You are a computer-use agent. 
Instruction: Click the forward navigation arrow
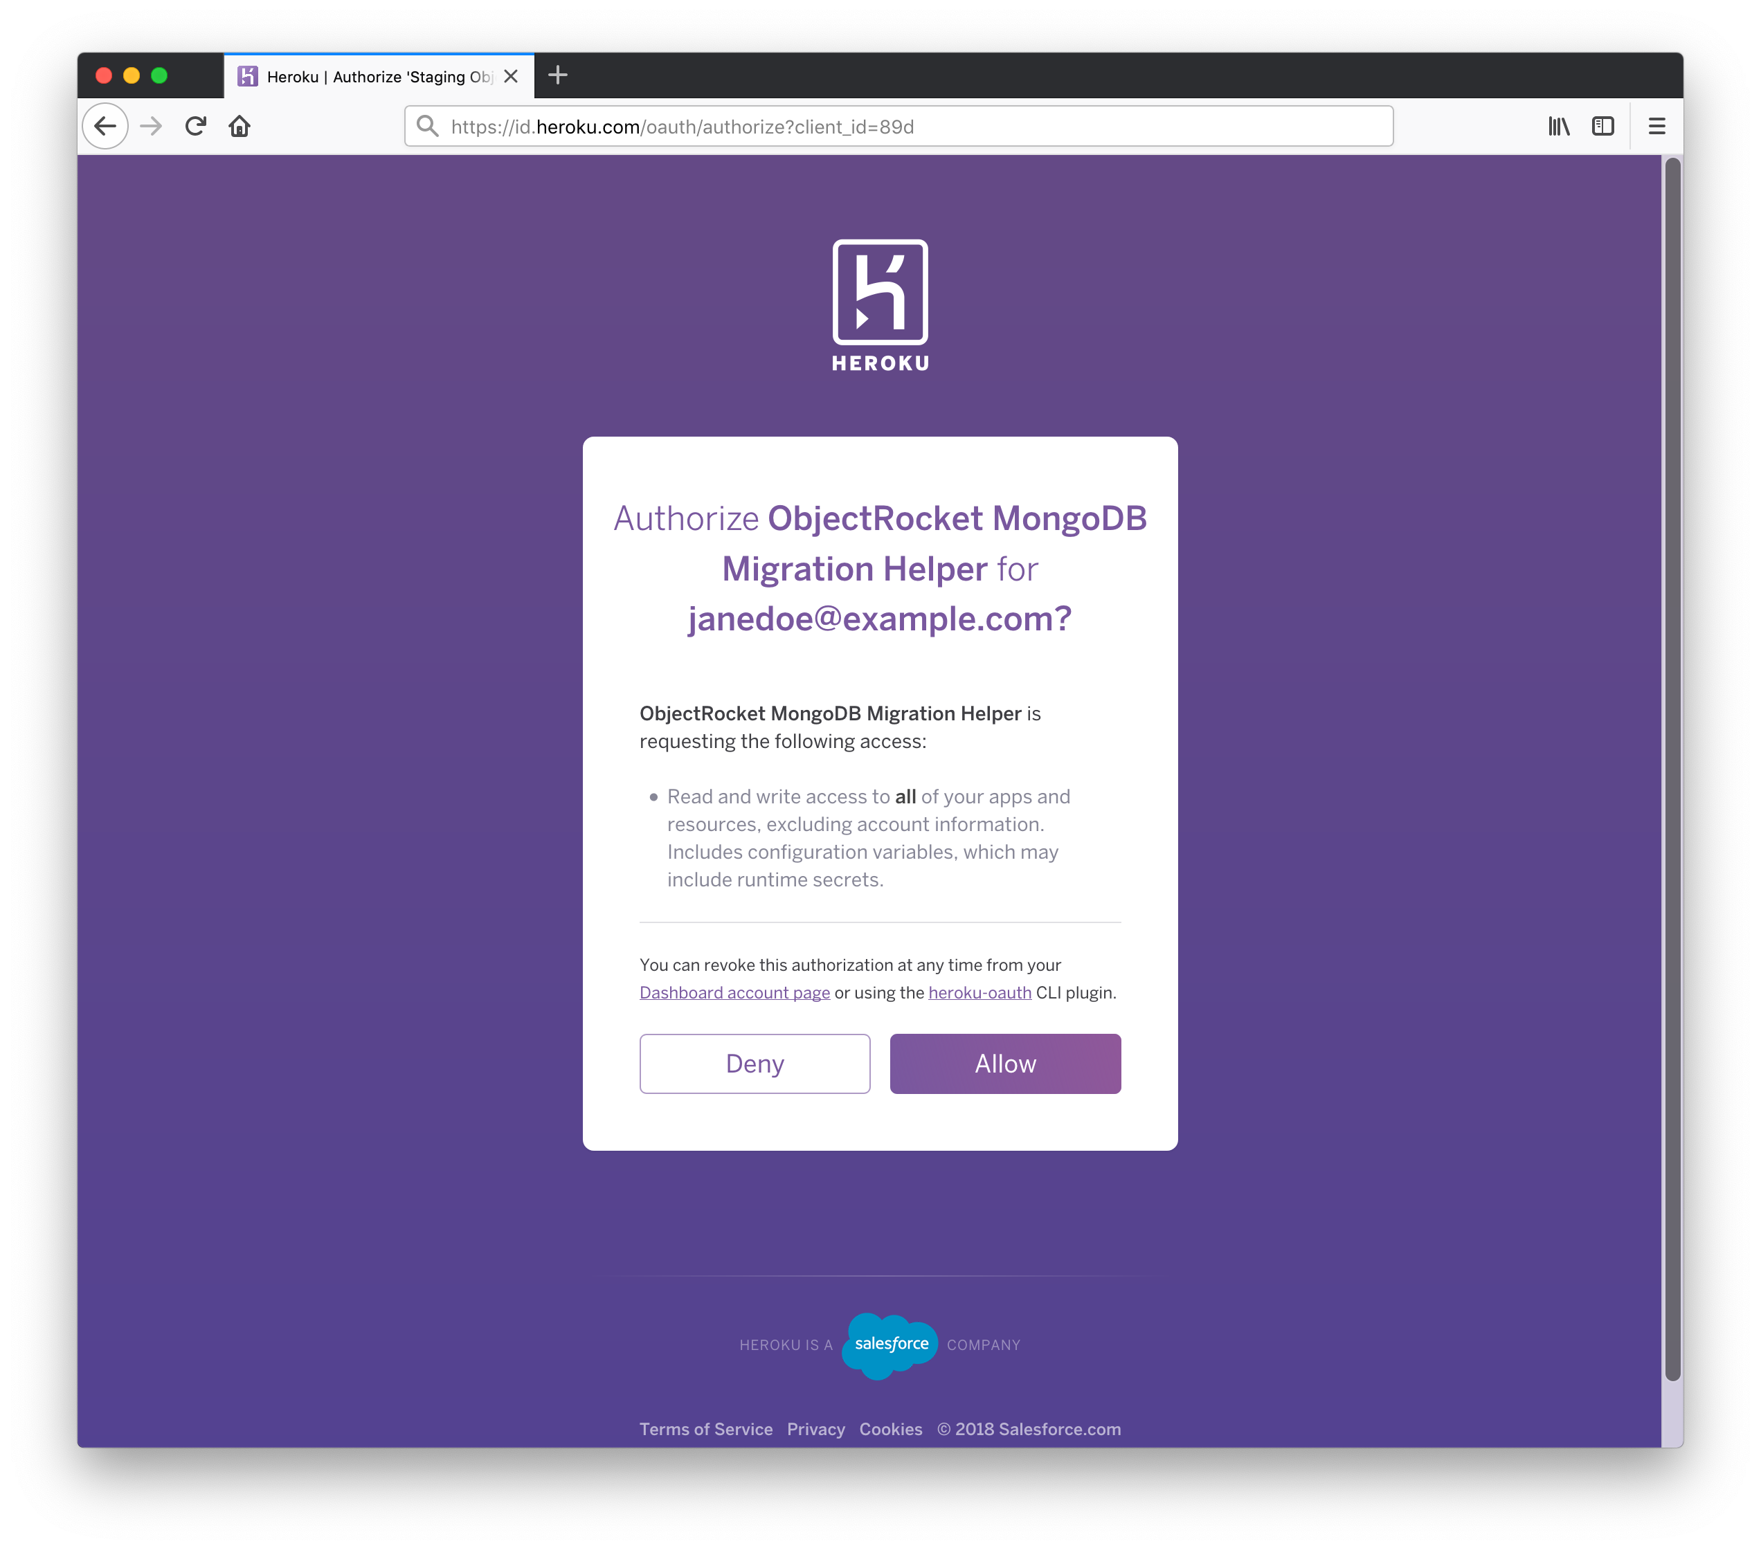click(x=152, y=127)
